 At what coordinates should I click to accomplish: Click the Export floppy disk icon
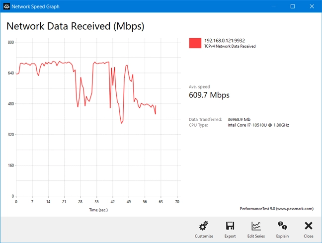coord(230,226)
